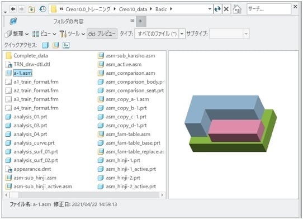This screenshot has height=220, width=303.
Task: Select the first quick access cube icon
Action: (45, 45)
